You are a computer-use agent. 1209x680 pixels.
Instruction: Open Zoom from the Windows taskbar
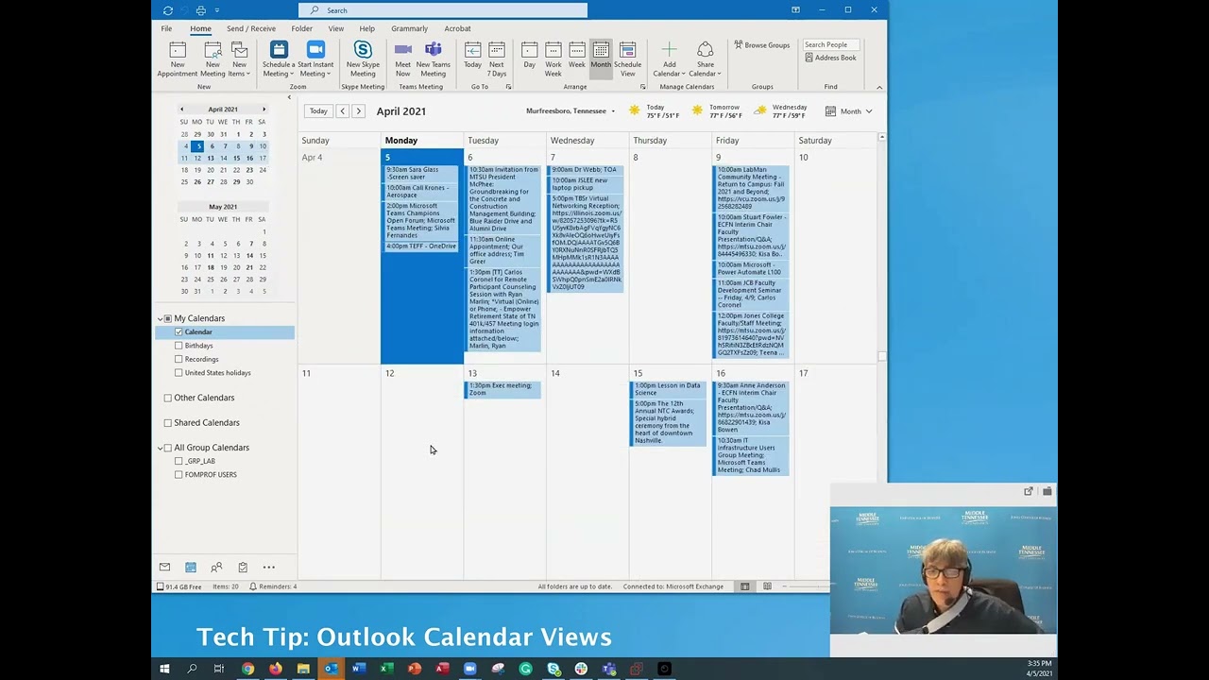(x=469, y=669)
